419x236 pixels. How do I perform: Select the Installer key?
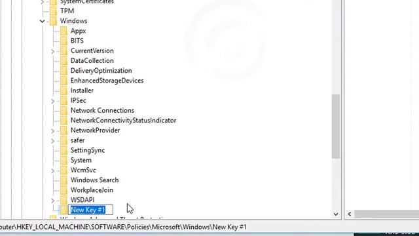(x=82, y=90)
